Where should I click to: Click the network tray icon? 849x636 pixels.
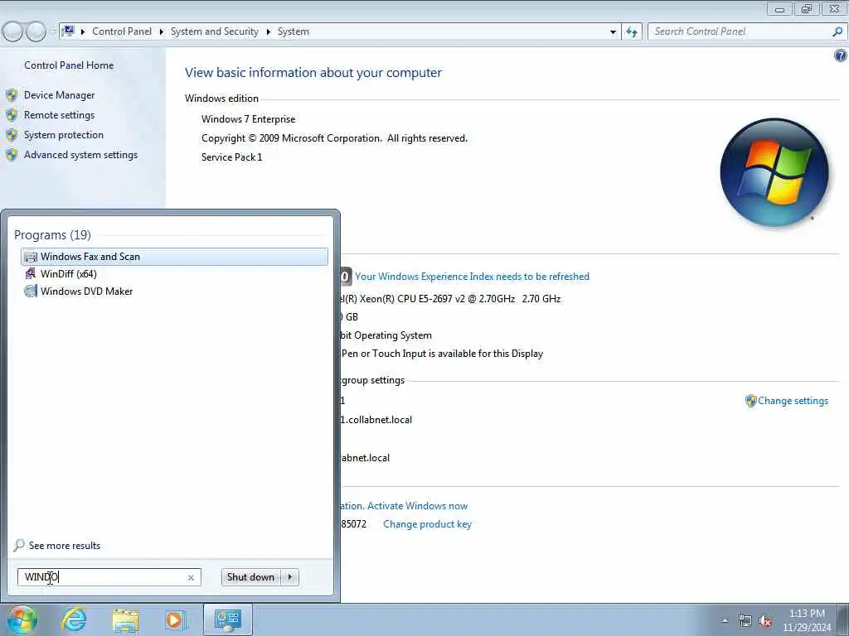pyautogui.click(x=745, y=621)
